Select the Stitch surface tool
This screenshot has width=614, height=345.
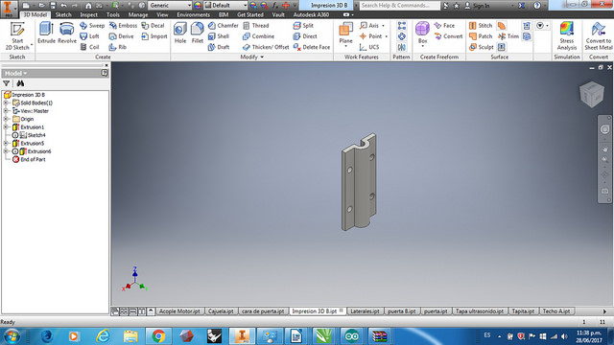[x=481, y=26]
